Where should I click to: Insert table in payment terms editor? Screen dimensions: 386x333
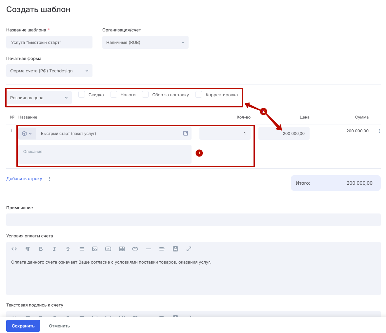122,249
